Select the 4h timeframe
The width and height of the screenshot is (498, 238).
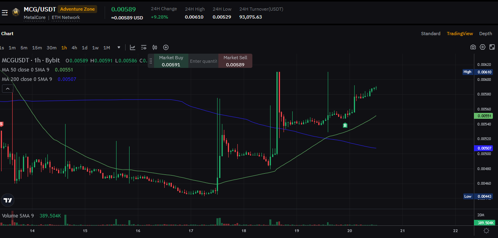click(x=74, y=48)
